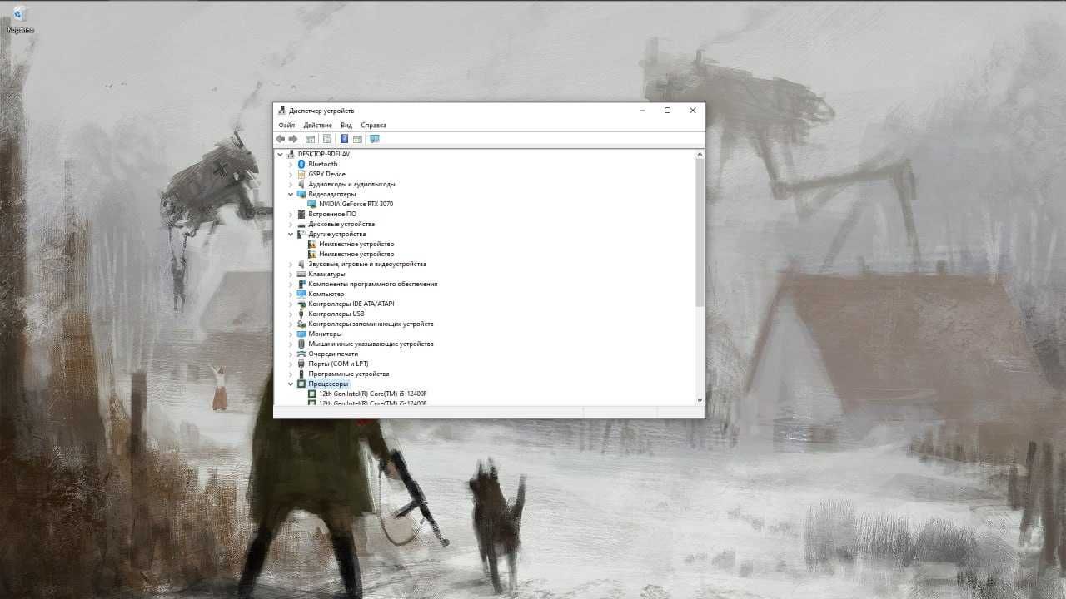This screenshot has height=599, width=1066.
Task: Expand the Дисковые устройства node
Action: pos(291,224)
